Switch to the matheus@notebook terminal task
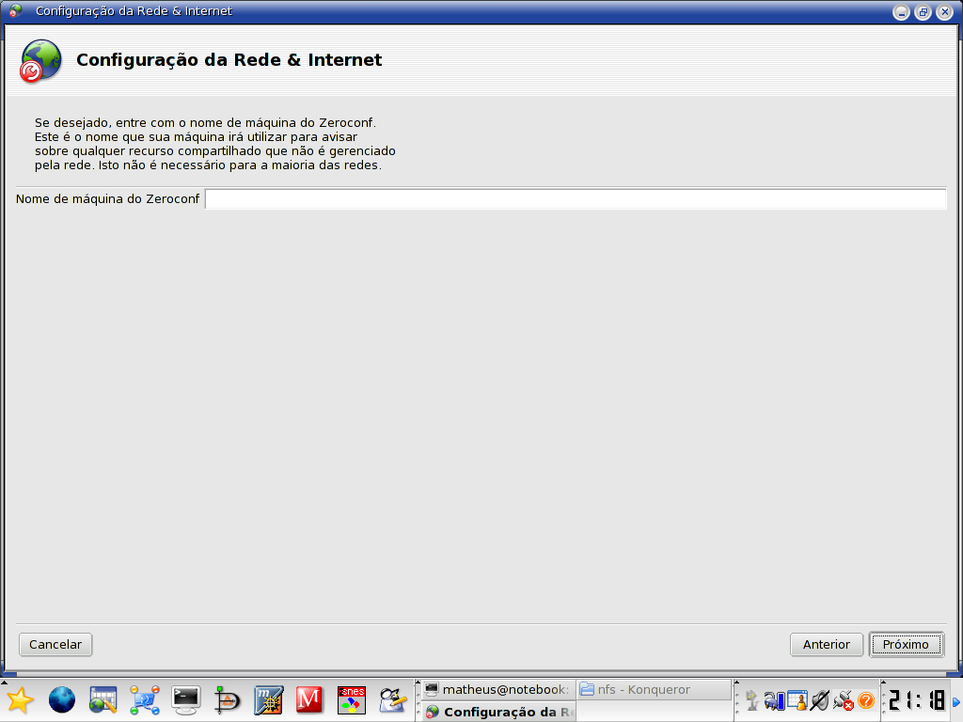This screenshot has width=963, height=722. (x=496, y=689)
